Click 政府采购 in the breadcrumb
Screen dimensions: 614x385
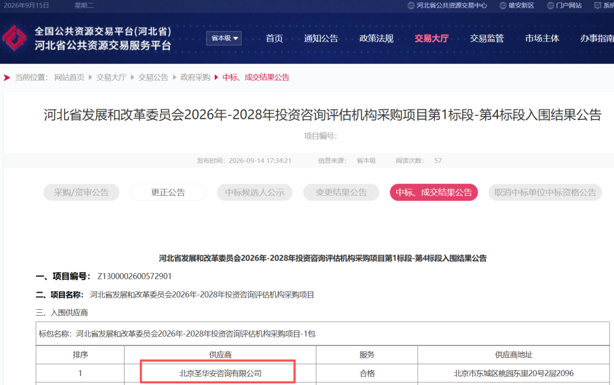pos(196,77)
